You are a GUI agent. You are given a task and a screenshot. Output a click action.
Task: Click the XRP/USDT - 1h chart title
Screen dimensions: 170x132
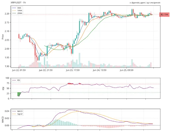point(18,2)
